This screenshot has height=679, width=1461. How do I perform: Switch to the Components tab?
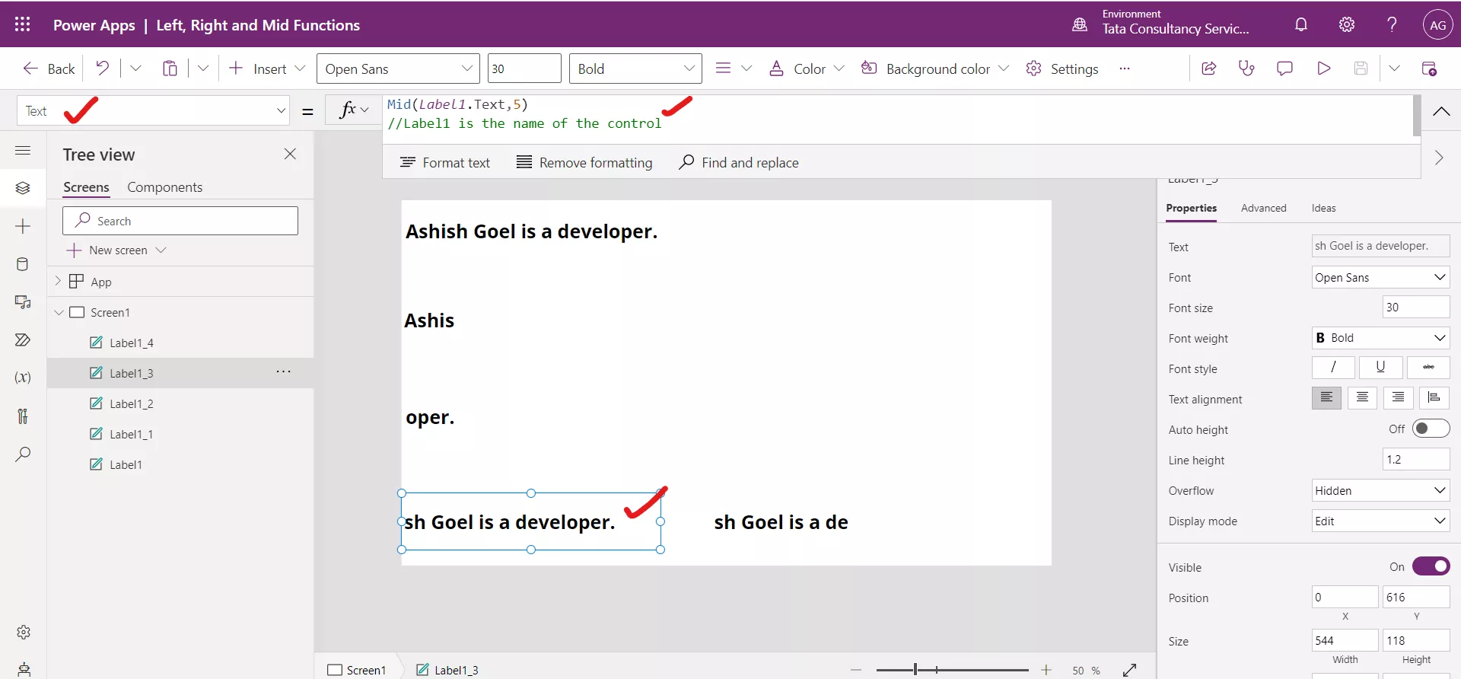164,187
